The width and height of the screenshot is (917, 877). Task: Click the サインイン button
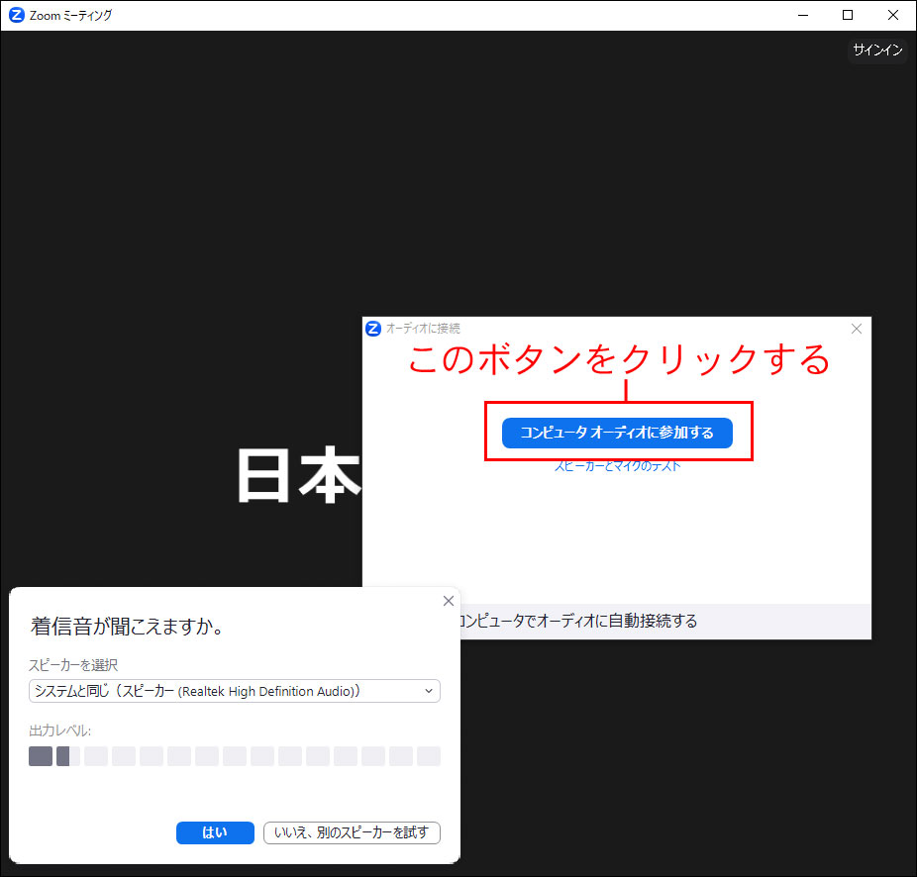pyautogui.click(x=877, y=50)
